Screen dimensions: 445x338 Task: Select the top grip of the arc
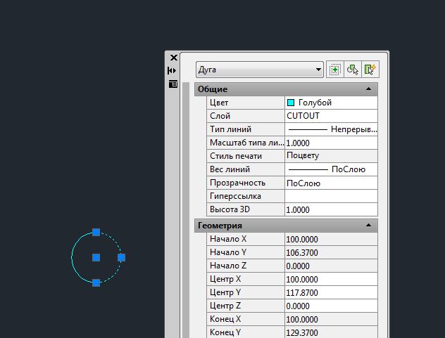pos(96,232)
